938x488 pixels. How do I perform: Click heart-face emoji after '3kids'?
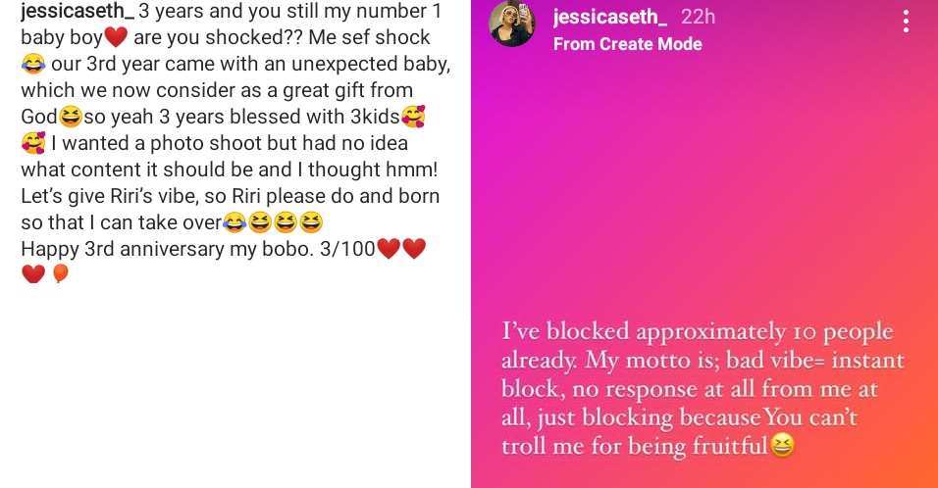click(x=413, y=118)
